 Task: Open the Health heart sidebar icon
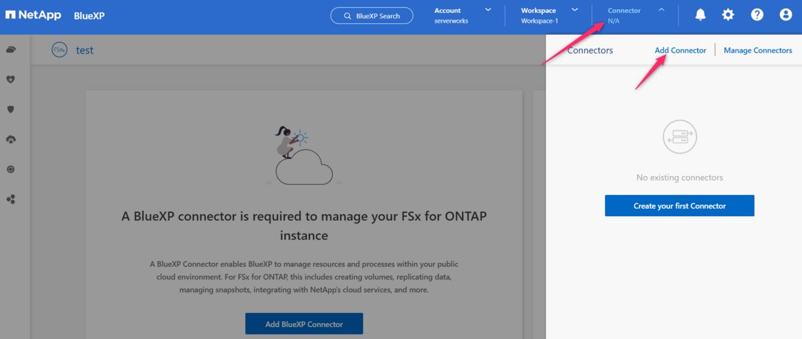(x=11, y=79)
